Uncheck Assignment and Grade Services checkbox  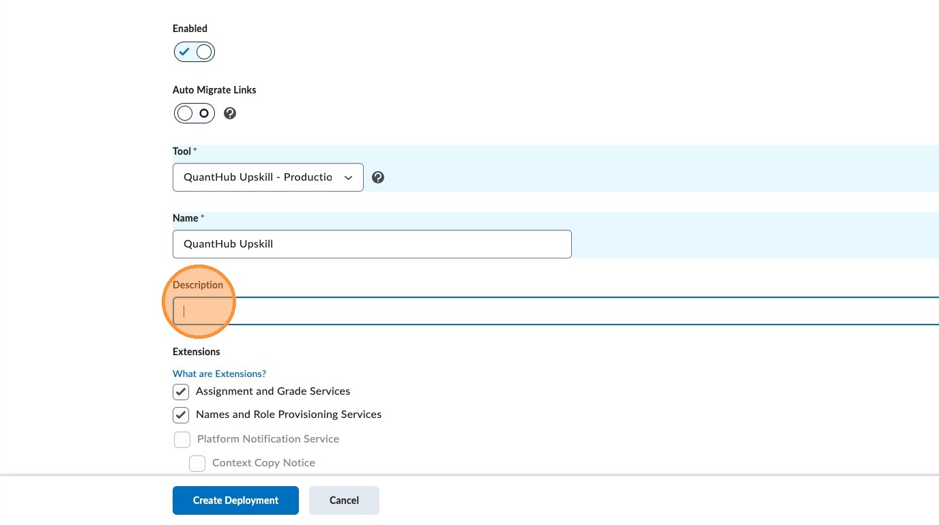181,392
